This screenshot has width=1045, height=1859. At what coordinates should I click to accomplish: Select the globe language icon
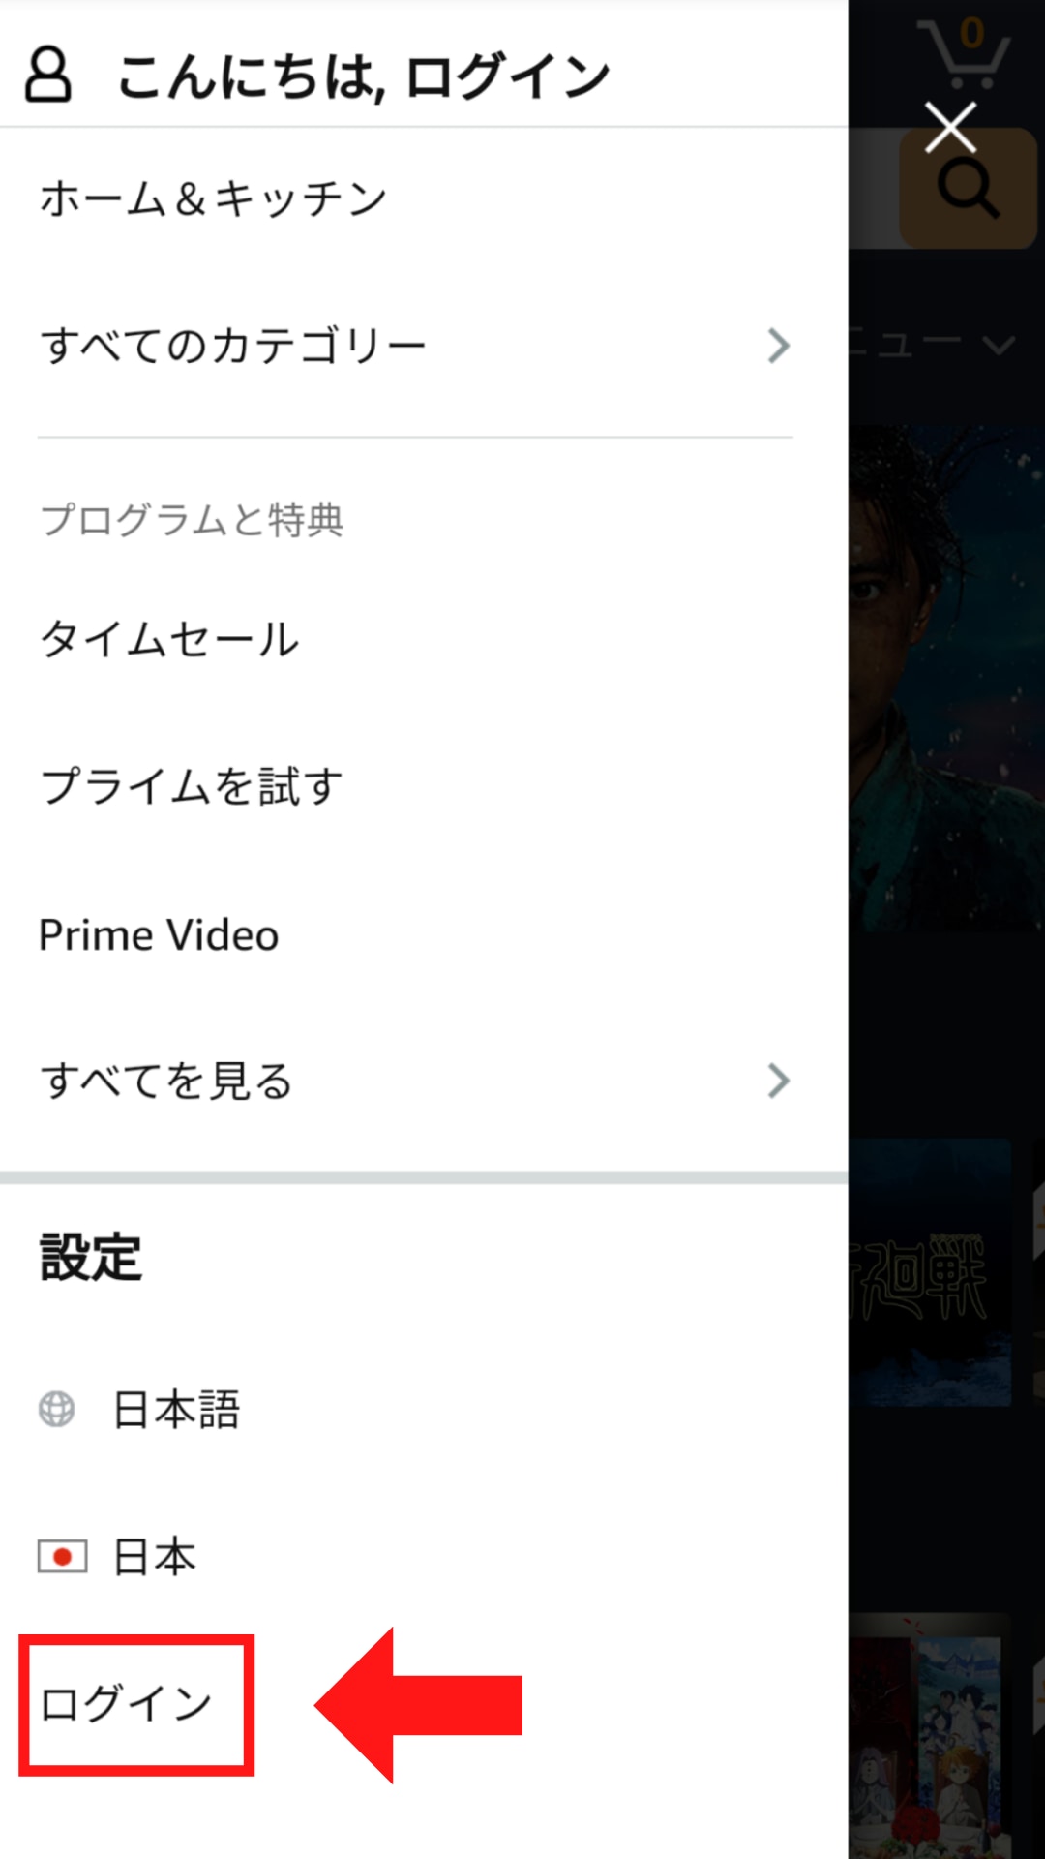tap(56, 1409)
